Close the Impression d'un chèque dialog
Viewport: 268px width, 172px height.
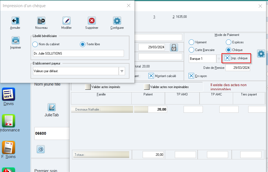point(129,6)
